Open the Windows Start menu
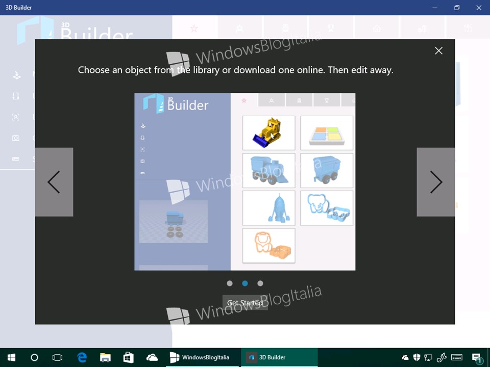 12,357
